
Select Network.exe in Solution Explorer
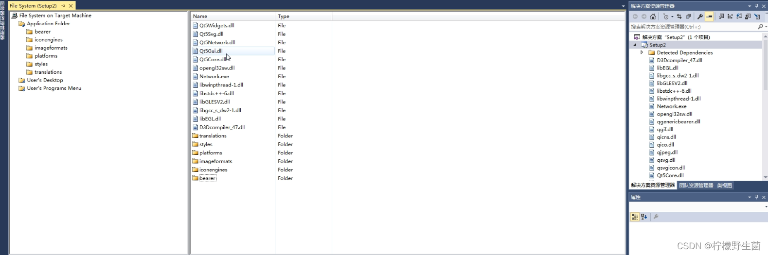point(671,106)
